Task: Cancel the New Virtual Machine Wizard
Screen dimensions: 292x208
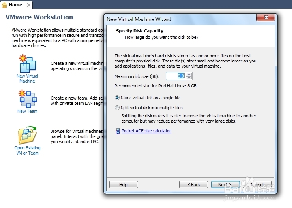Action: click(x=257, y=185)
